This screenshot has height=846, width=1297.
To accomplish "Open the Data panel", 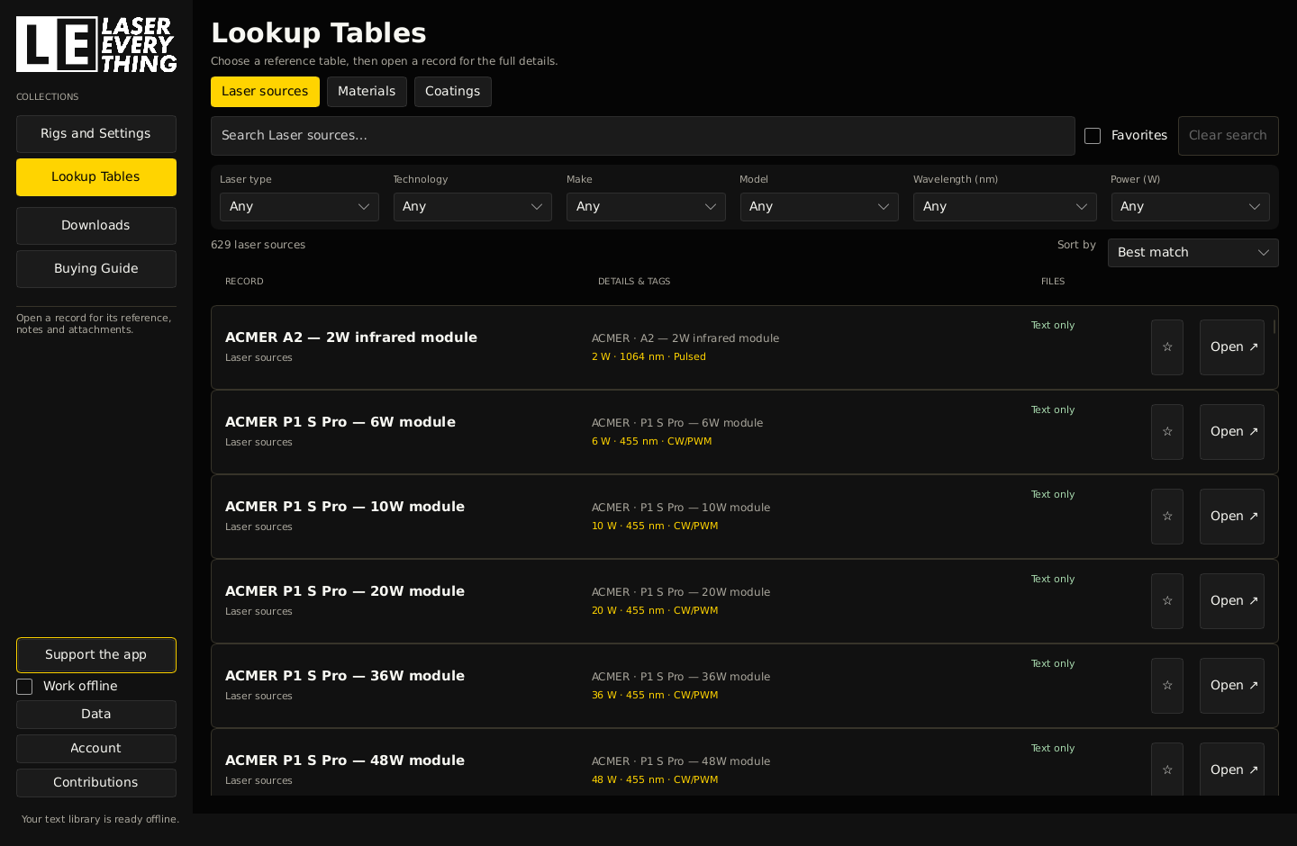I will pyautogui.click(x=96, y=715).
